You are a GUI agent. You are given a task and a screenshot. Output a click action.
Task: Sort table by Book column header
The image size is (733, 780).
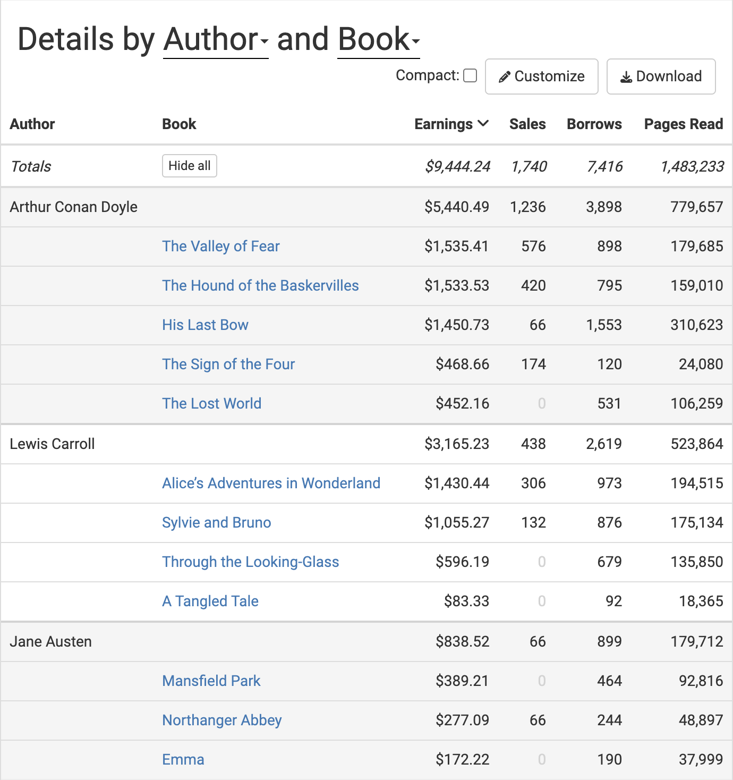[179, 124]
